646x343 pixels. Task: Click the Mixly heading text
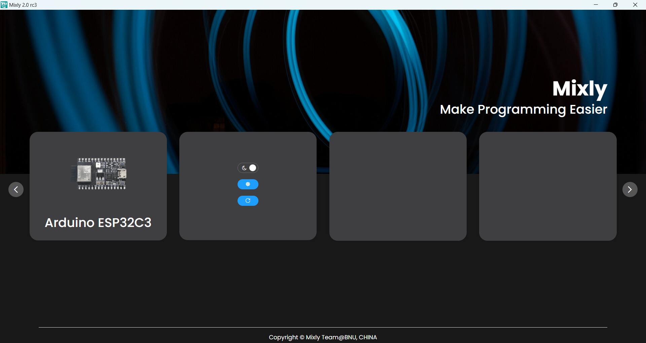coord(580,89)
